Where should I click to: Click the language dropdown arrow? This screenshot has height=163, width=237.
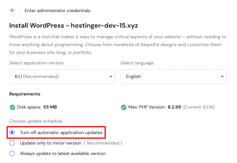coord(222,77)
